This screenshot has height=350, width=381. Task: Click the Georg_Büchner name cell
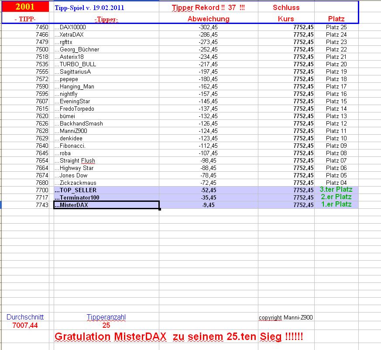coord(106,50)
